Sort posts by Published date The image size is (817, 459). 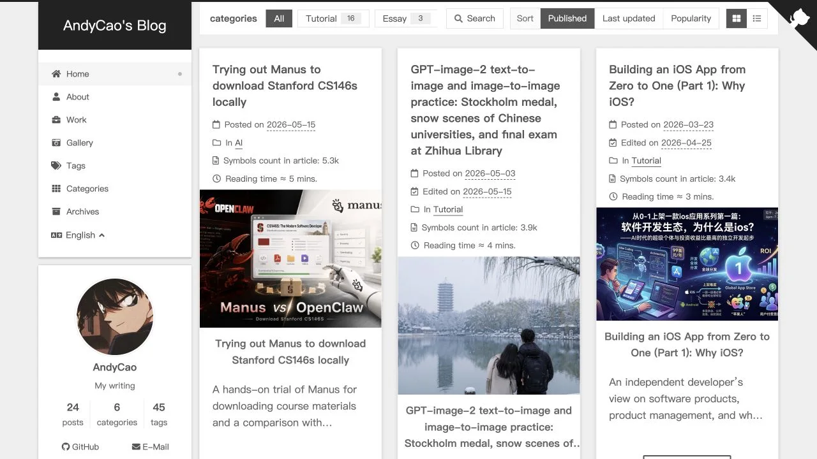[x=567, y=18]
